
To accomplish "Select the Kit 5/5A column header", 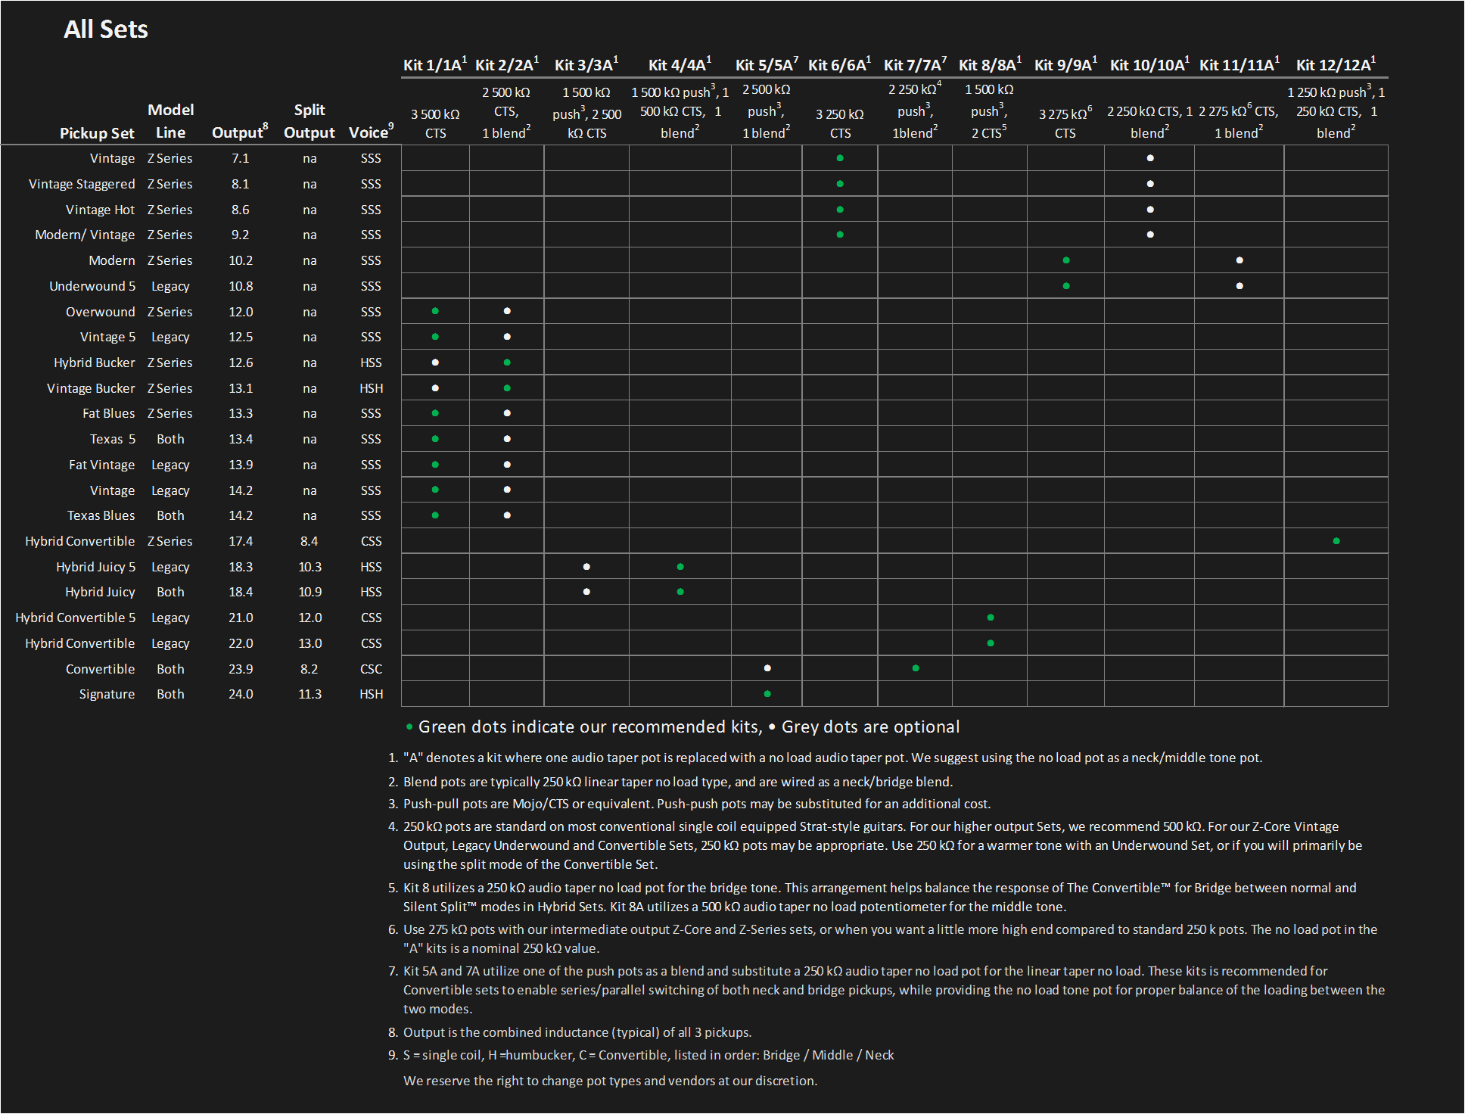I will point(767,64).
